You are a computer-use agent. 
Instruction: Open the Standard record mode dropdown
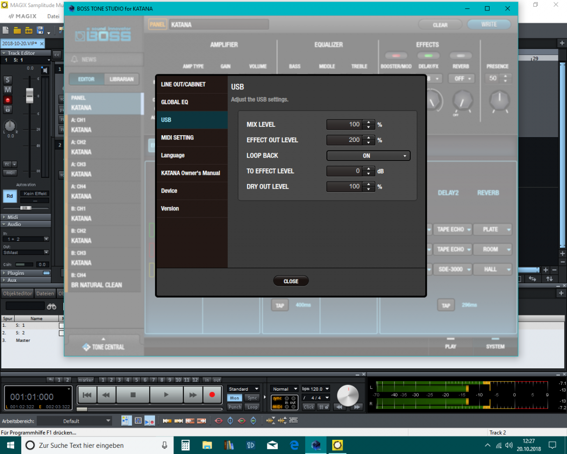point(244,389)
